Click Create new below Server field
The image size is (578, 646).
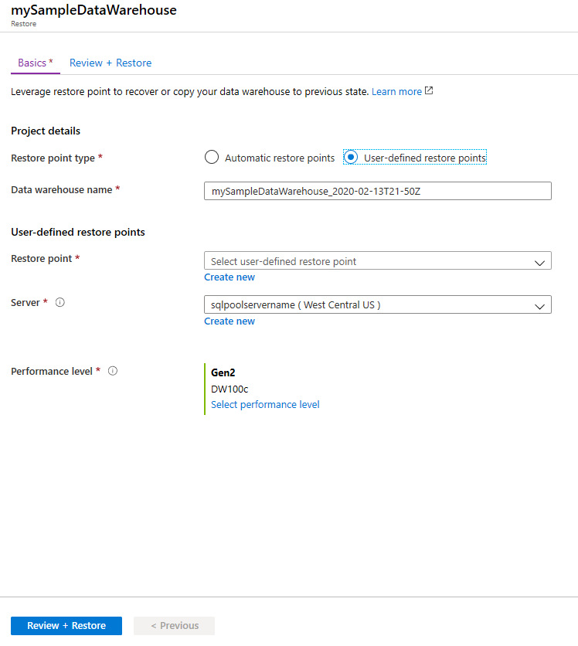[x=229, y=321]
